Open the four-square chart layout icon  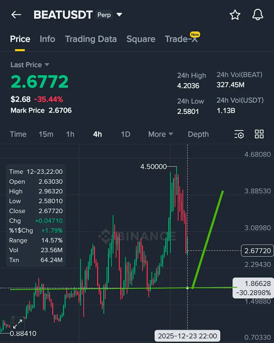pos(259,134)
